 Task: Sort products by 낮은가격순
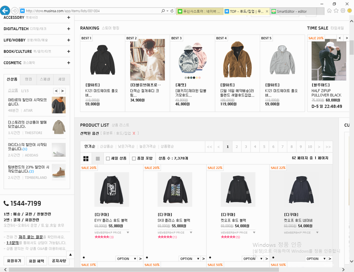[x=126, y=147]
